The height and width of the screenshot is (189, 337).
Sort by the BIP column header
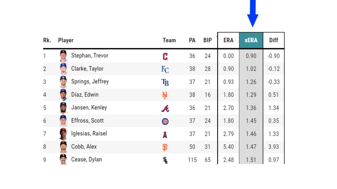pos(207,40)
